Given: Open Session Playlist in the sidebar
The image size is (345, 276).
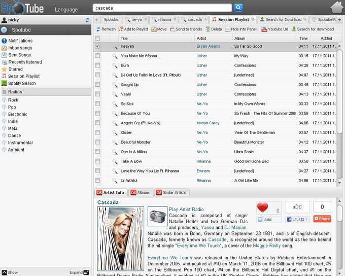Looking at the screenshot, I should pyautogui.click(x=21, y=76).
